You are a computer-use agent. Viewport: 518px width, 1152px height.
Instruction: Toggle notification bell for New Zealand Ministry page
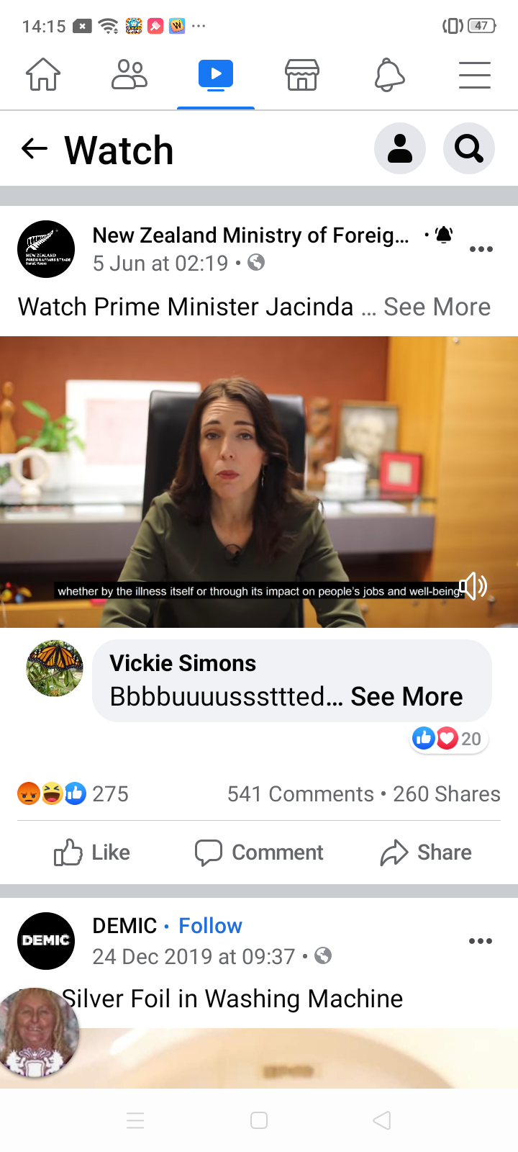click(x=444, y=235)
